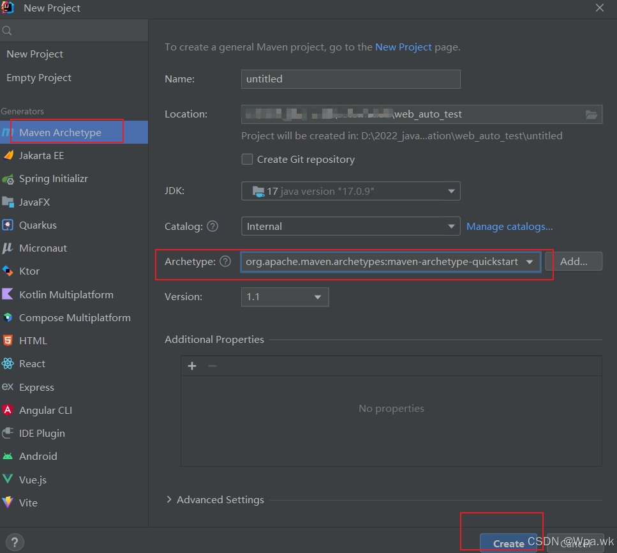
Task: Click the Express generator icon
Action: click(8, 387)
